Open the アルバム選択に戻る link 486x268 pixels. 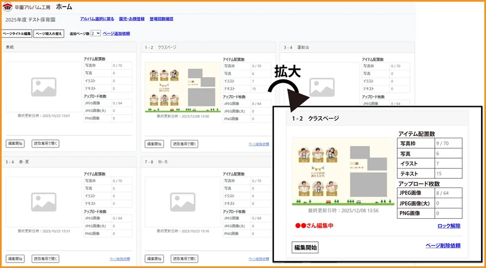point(97,19)
